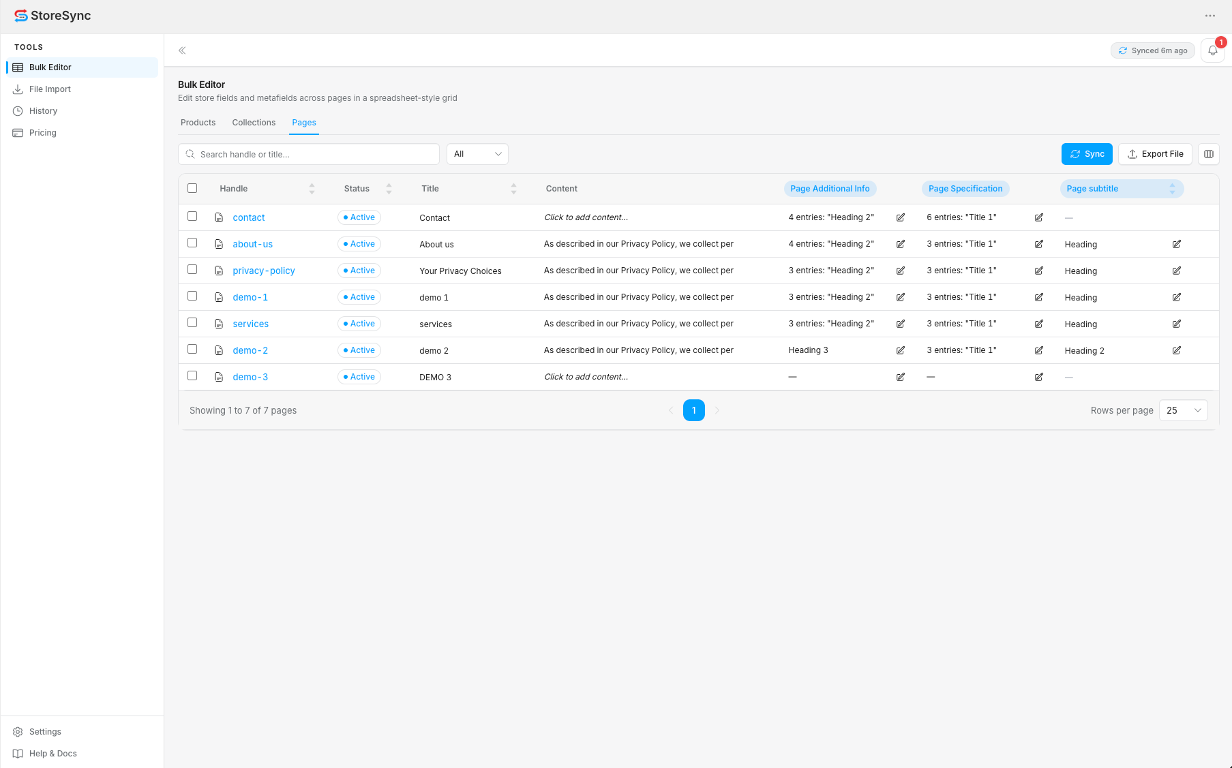Image resolution: width=1232 pixels, height=768 pixels.
Task: Open the notifications bell
Action: [x=1213, y=50]
